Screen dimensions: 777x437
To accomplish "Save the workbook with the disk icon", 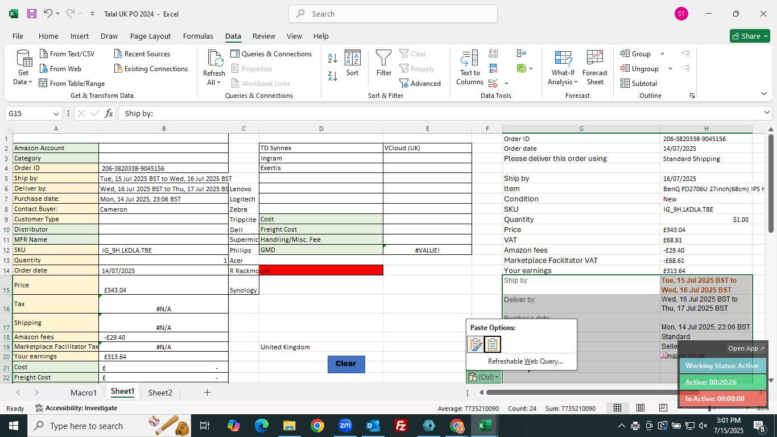I will point(32,14).
